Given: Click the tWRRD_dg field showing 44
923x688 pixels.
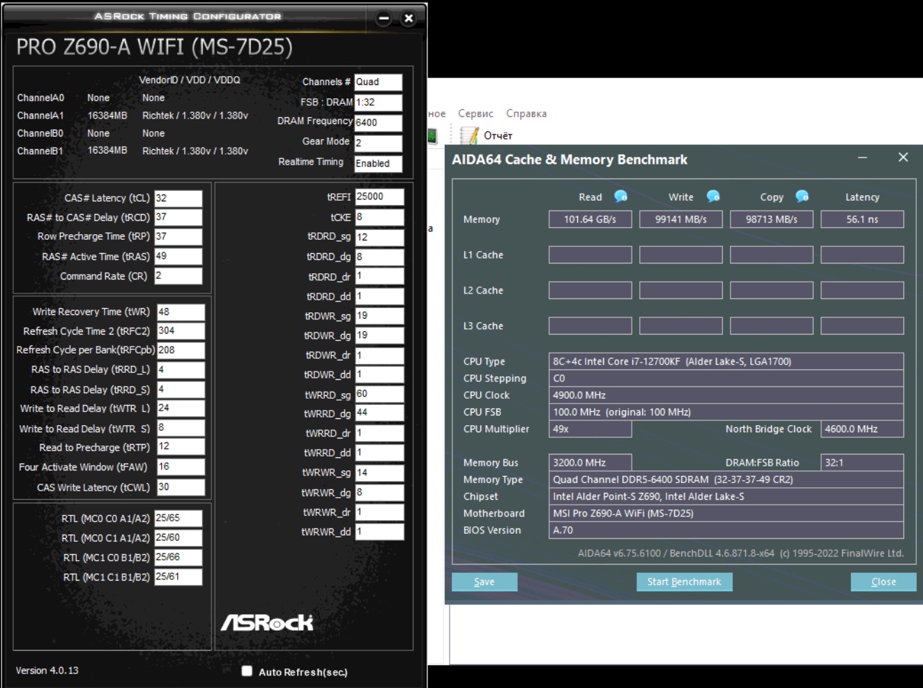Looking at the screenshot, I should [379, 413].
